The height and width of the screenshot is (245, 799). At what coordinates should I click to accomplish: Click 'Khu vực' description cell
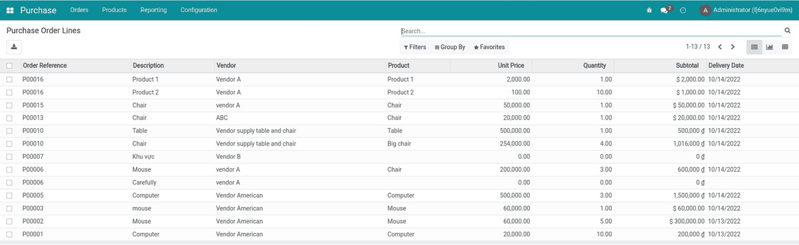pos(143,157)
